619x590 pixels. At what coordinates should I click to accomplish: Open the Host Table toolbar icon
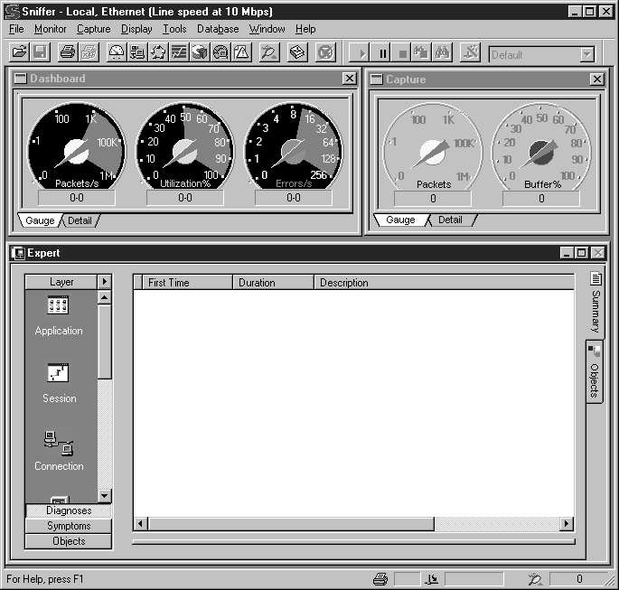point(137,52)
